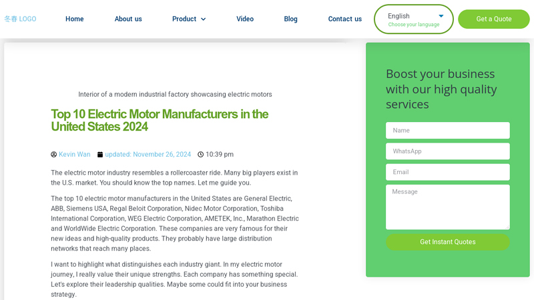The image size is (534, 300).
Task: Open Kevin Wan author link
Action: coord(75,155)
